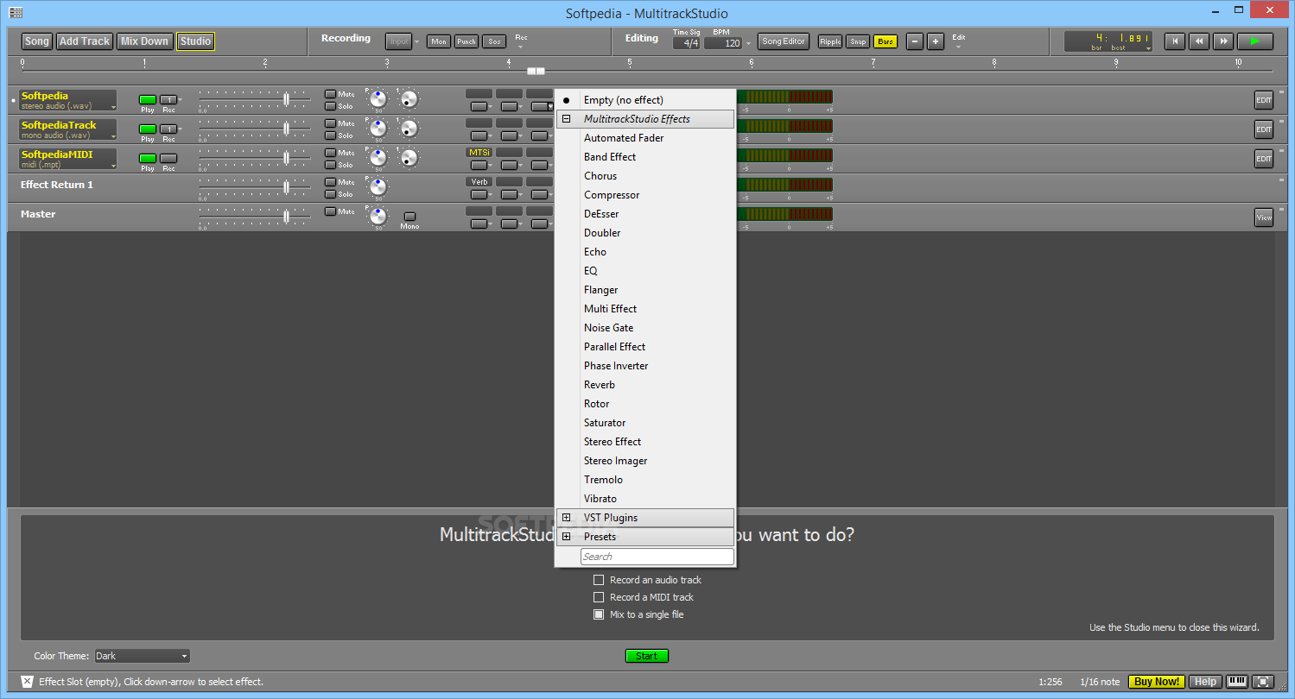Click the SoftpediaTrack pan knob
This screenshot has height=699, width=1295.
pyautogui.click(x=378, y=129)
